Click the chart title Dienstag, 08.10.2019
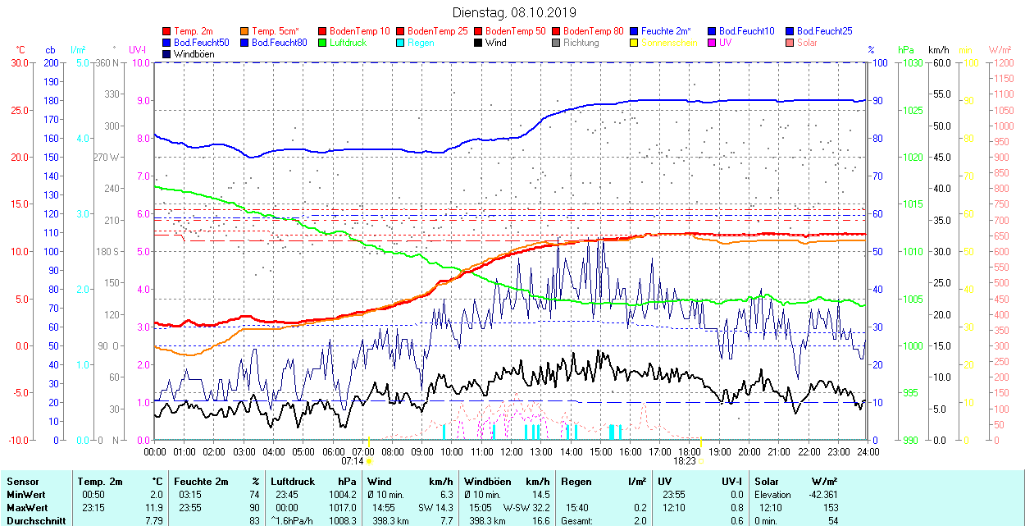 514,12
